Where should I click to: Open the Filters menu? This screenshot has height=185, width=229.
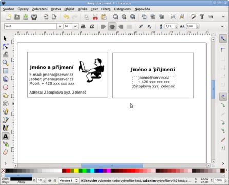pos(106,9)
